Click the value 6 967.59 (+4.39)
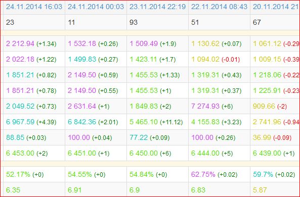Image resolution: width=300 pixels, height=197 pixels. [31, 122]
